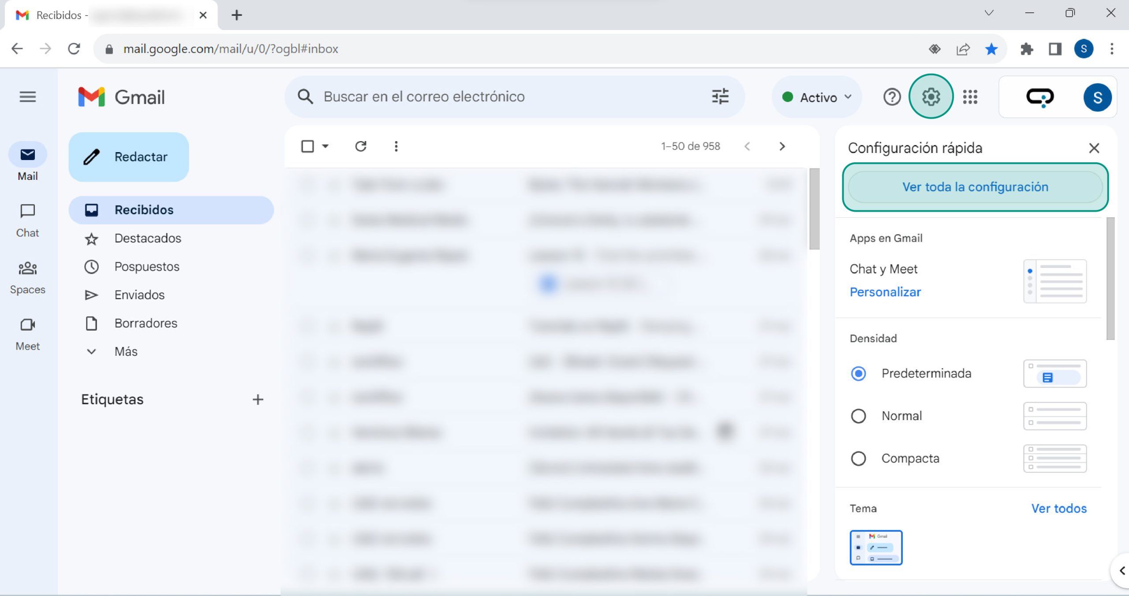Open the three-dot more options menu
This screenshot has height=596, width=1129.
[396, 146]
